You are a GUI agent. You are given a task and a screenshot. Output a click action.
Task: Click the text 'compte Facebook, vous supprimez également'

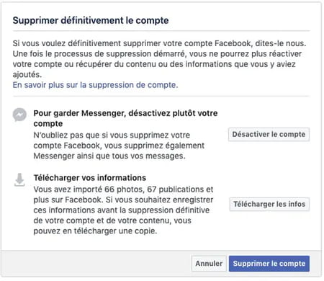[x=119, y=146]
